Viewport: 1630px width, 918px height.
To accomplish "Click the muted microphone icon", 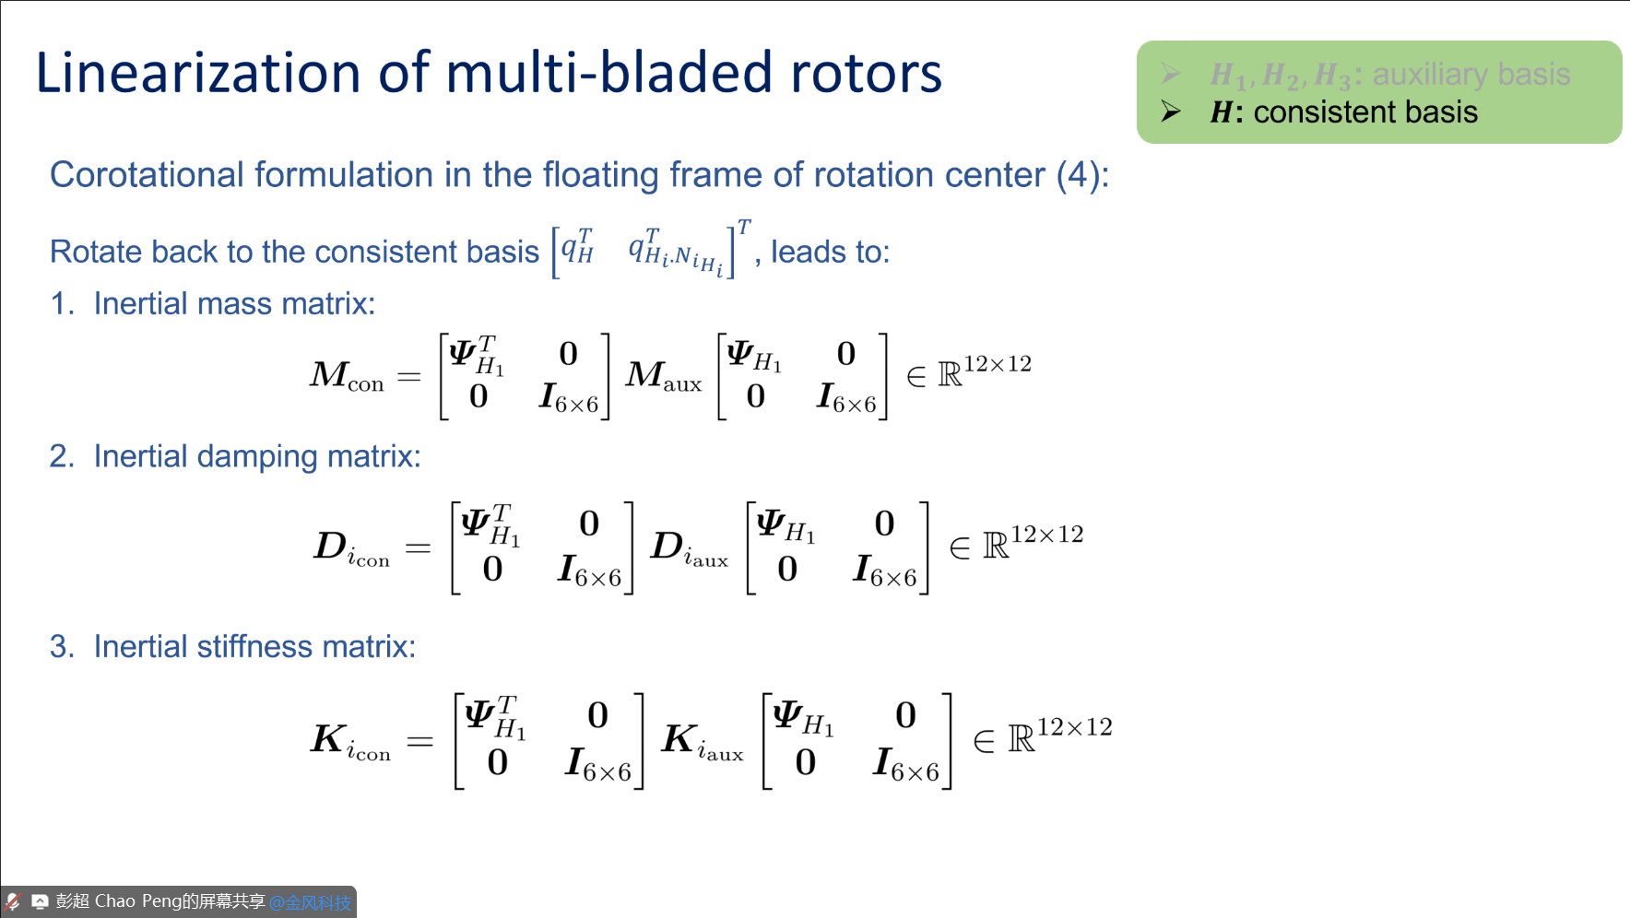I will (x=13, y=901).
